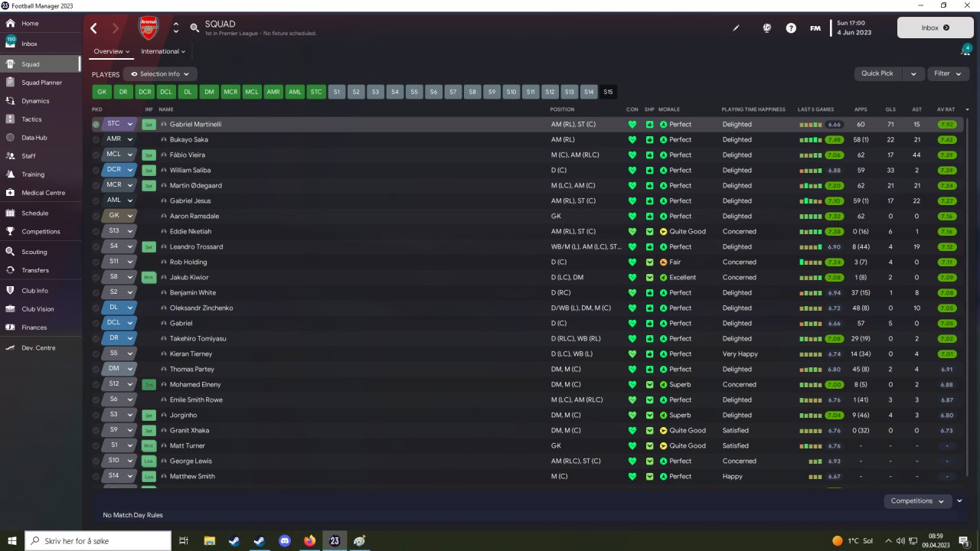Select the Squad item in the sidebar
The width and height of the screenshot is (980, 551).
(x=40, y=64)
